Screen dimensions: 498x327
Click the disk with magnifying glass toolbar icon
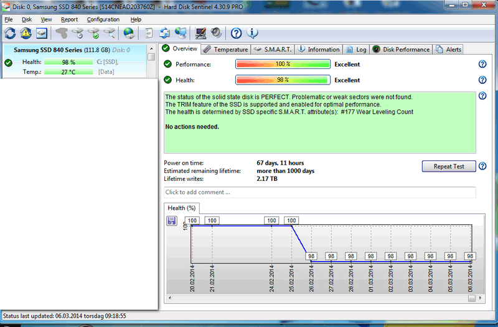pos(110,33)
